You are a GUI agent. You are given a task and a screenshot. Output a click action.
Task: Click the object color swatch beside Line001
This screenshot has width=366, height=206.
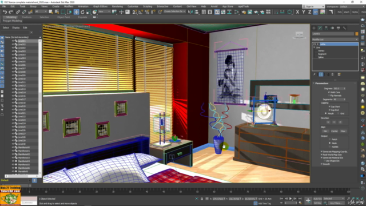[357, 34]
